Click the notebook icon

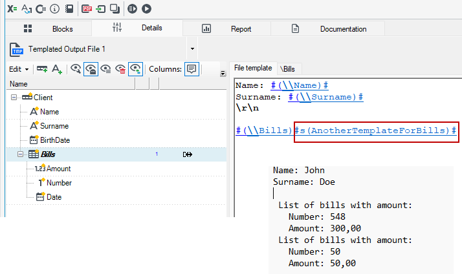[x=69, y=9]
